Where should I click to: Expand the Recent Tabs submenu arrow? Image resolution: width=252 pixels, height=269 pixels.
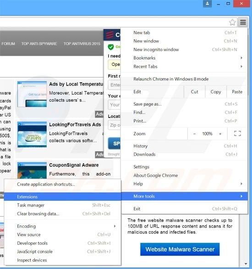241,66
